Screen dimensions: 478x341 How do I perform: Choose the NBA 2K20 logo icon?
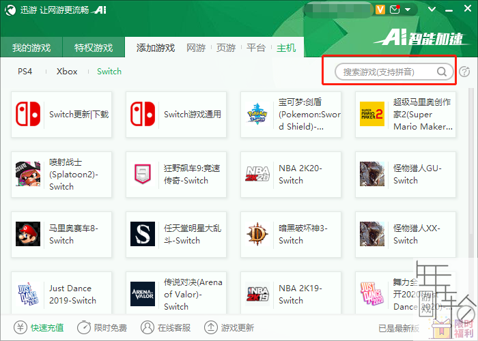point(257,174)
